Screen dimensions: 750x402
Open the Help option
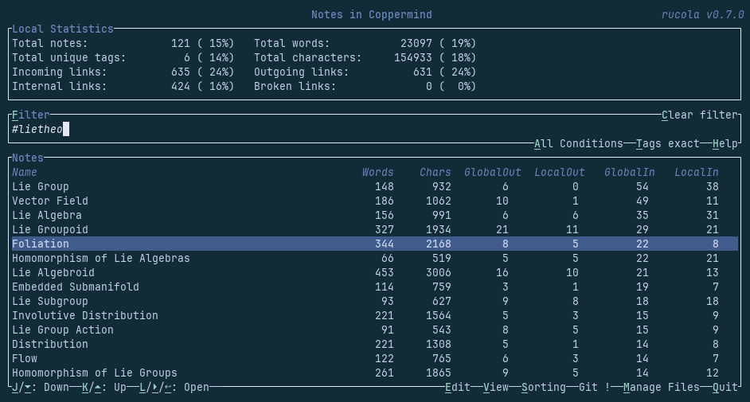click(x=725, y=143)
